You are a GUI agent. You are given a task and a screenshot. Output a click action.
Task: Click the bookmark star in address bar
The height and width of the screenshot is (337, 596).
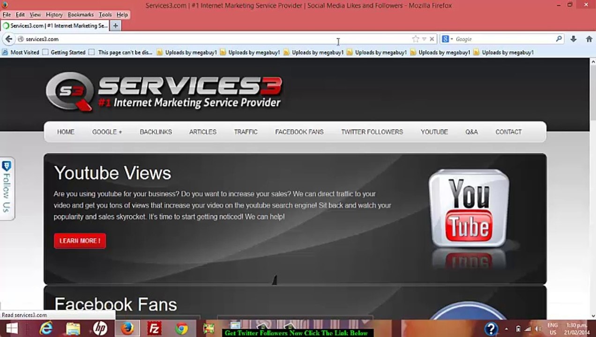[415, 39]
